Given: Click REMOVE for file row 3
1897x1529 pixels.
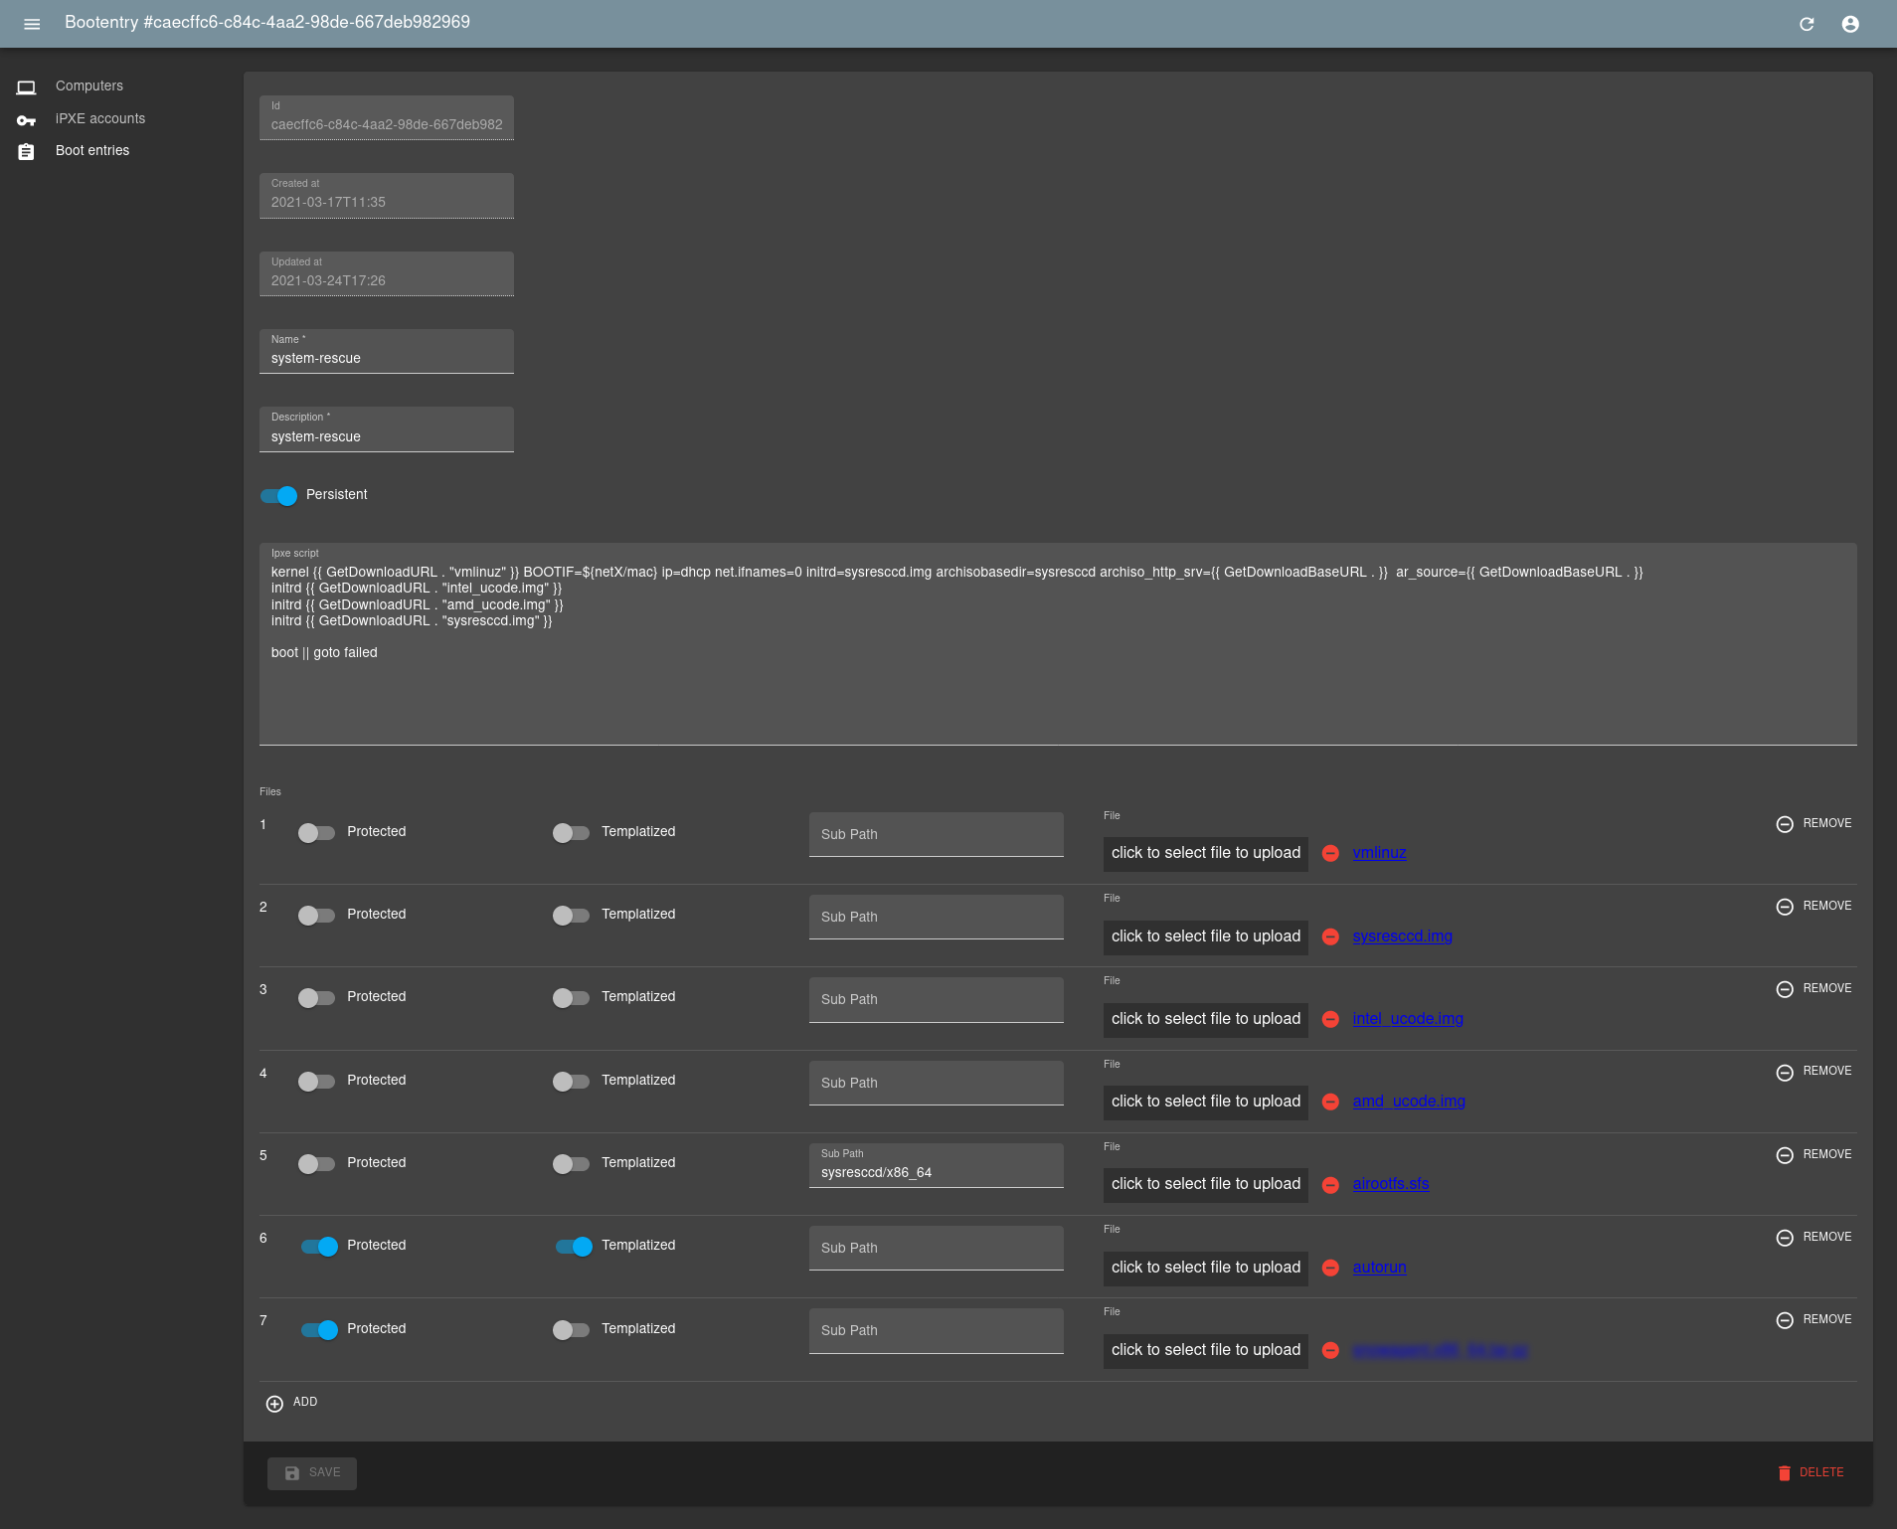Looking at the screenshot, I should coord(1814,989).
